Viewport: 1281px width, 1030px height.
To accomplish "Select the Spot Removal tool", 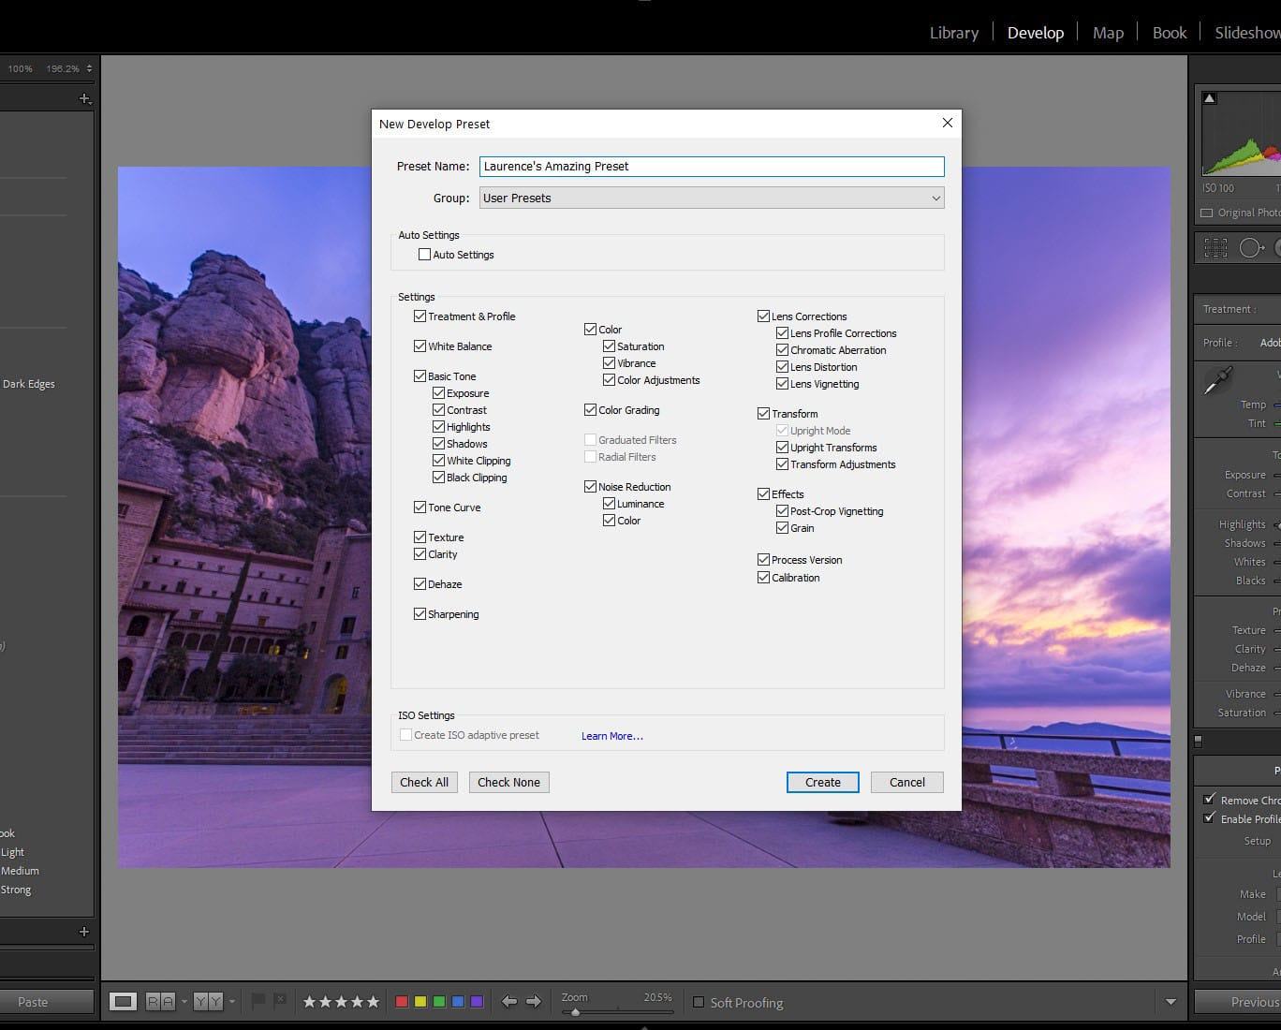I will pyautogui.click(x=1250, y=247).
